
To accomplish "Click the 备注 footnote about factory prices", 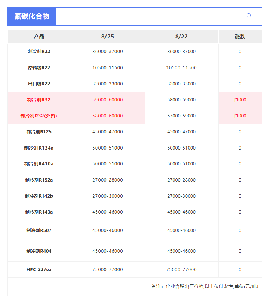I will click(205, 287).
